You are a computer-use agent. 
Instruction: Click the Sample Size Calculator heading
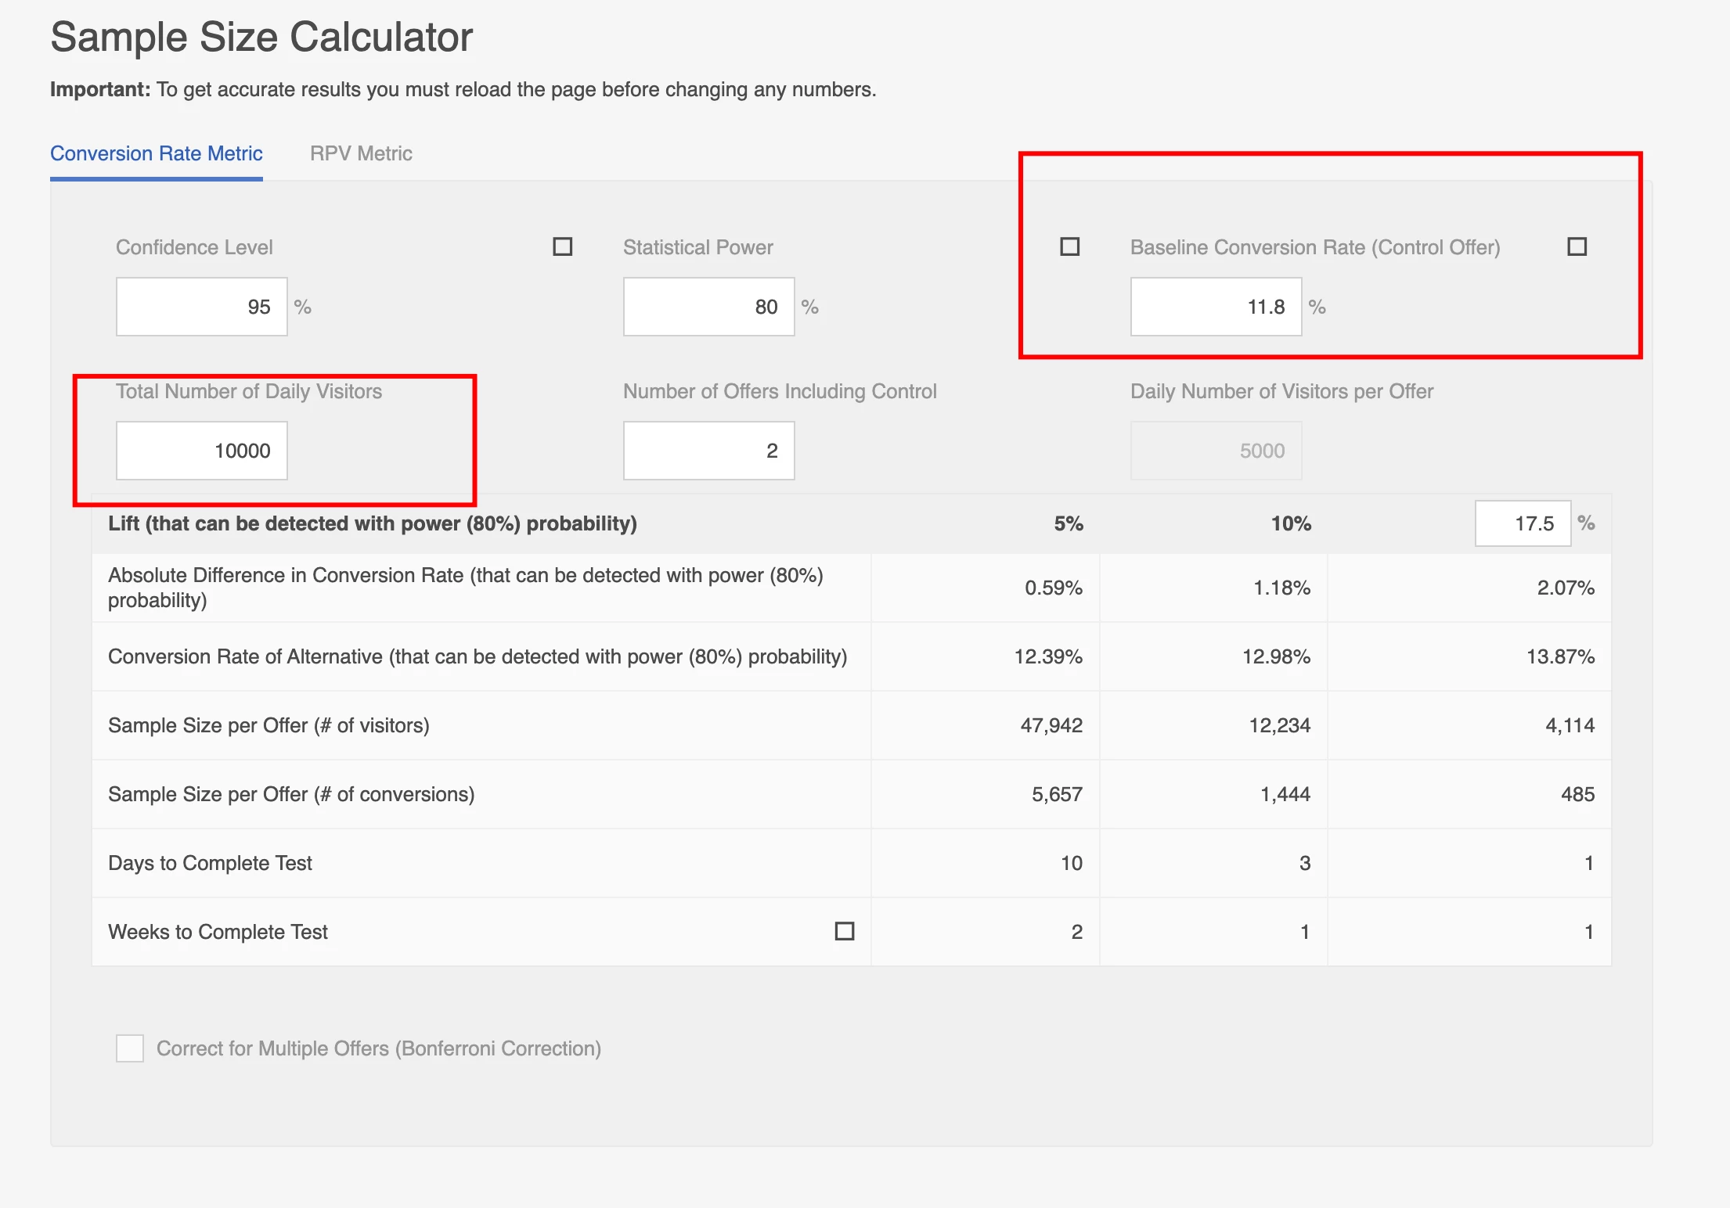pos(261,37)
